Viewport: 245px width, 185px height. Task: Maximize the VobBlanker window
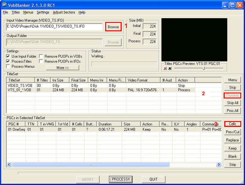pyautogui.click(x=232, y=5)
